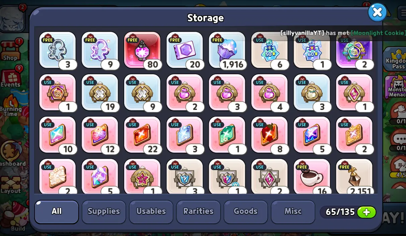The width and height of the screenshot is (406, 236).
Task: Show the Goods tab
Action: (246, 212)
